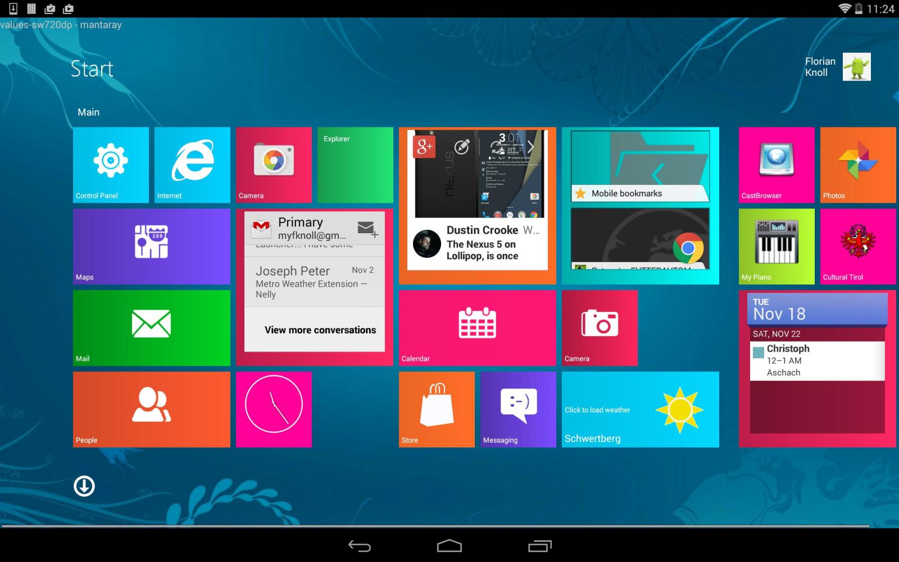Open the Maps tile
This screenshot has height=562, width=899.
pyautogui.click(x=151, y=246)
